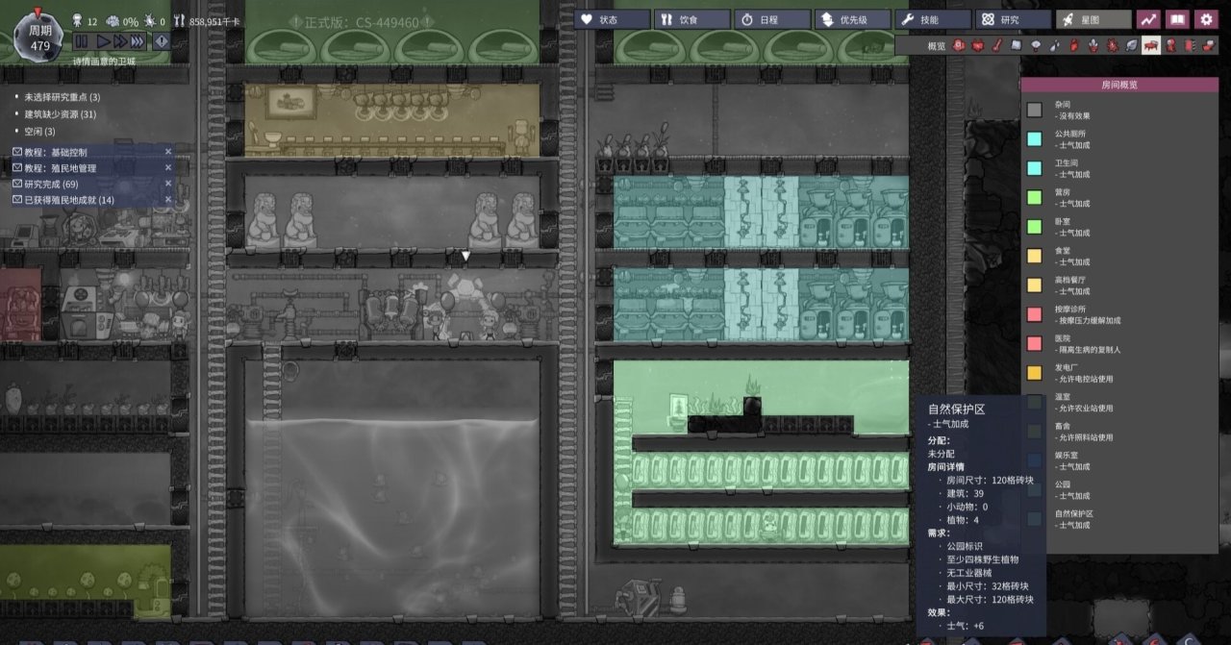The image size is (1231, 645).
Task: Open the 状态 vitals tab
Action: (x=611, y=19)
